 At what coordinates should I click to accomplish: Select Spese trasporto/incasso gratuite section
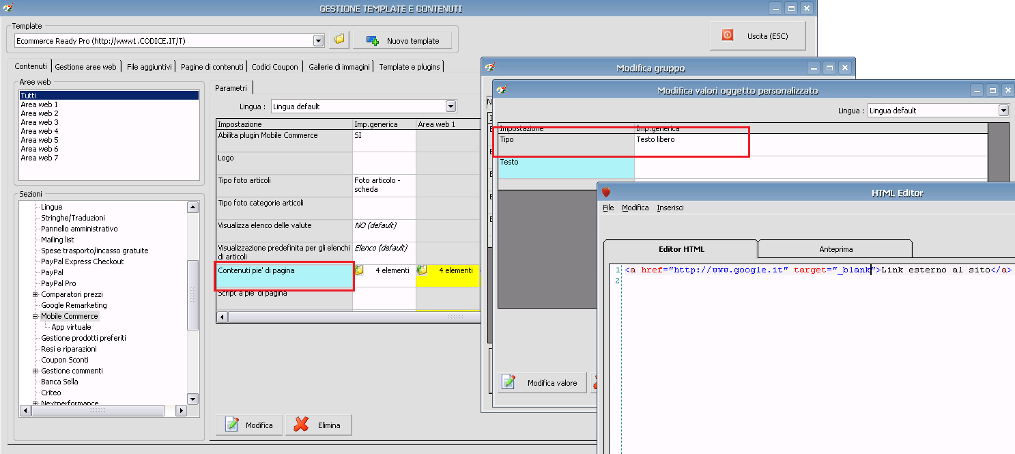[x=95, y=251]
